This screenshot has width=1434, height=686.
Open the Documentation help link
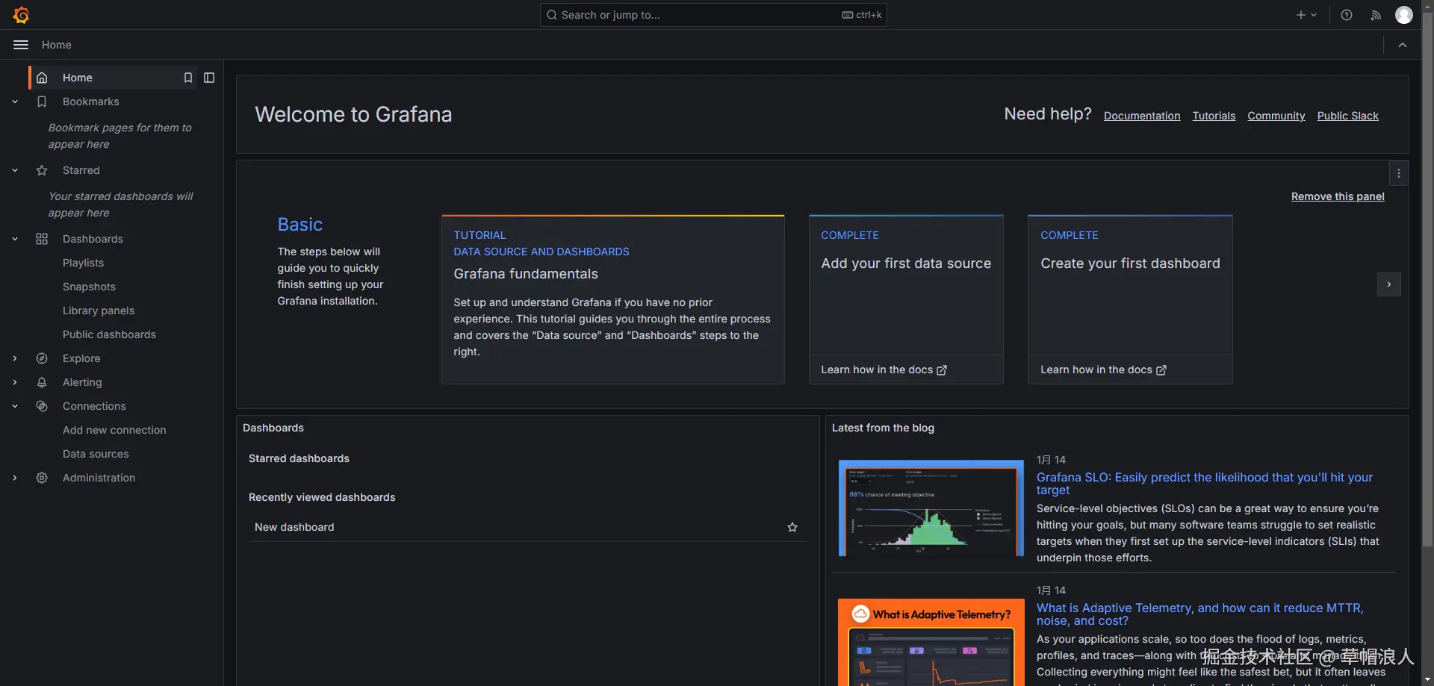point(1142,116)
